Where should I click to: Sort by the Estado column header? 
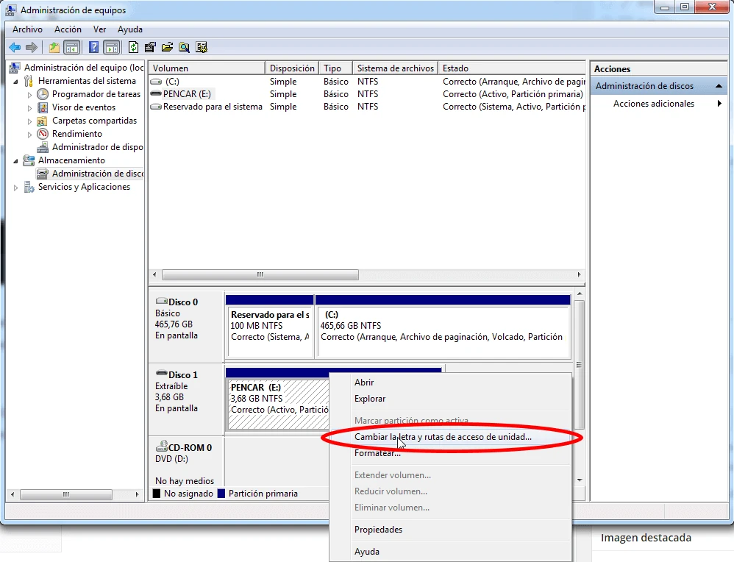(x=512, y=68)
